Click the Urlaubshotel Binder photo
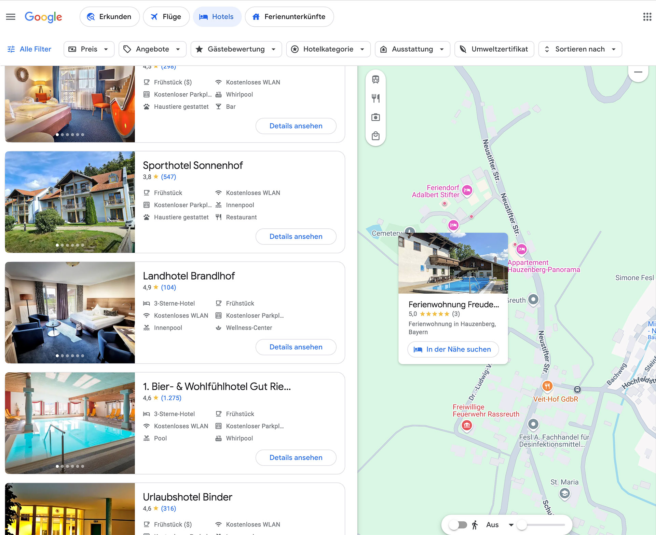 pyautogui.click(x=70, y=509)
